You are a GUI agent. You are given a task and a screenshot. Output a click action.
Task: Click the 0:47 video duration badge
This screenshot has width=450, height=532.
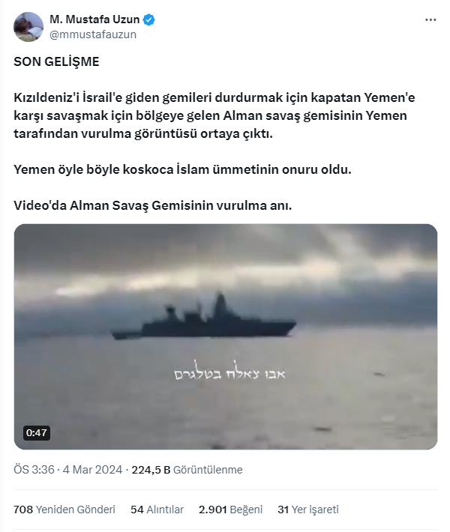[36, 433]
